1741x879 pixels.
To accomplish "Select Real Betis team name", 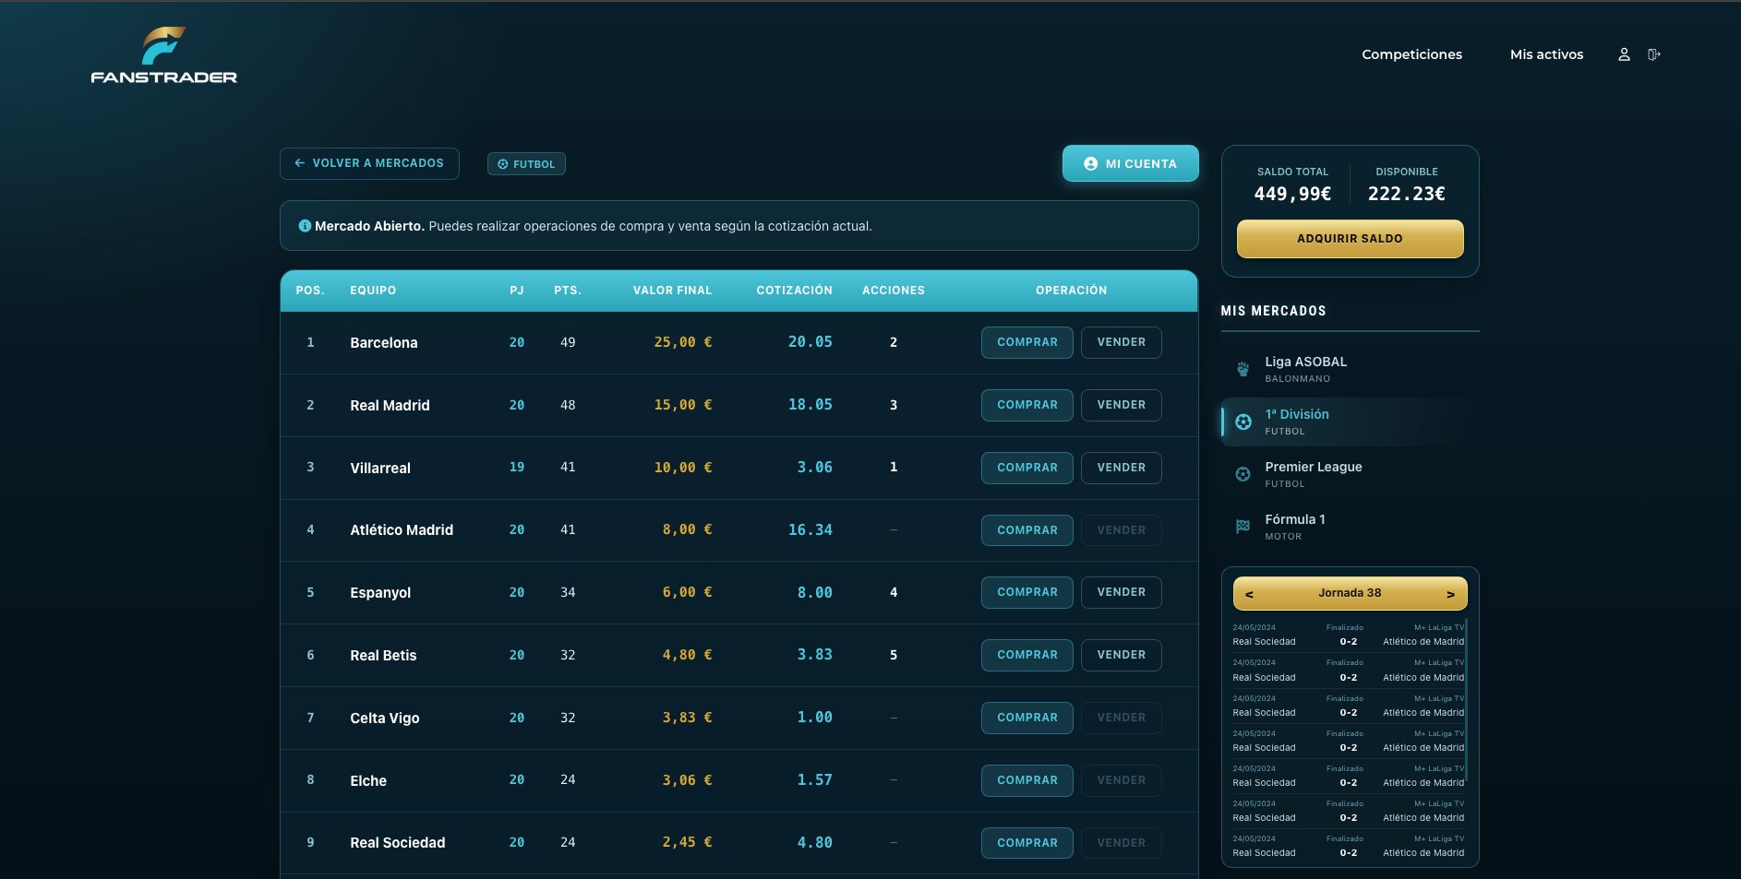I will click(x=383, y=655).
